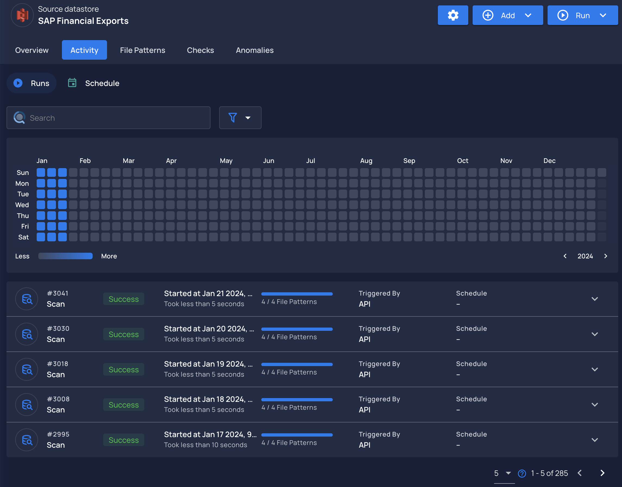Screen dimensions: 622x487
Task: Open the Anomalies tab
Action: [x=255, y=50]
